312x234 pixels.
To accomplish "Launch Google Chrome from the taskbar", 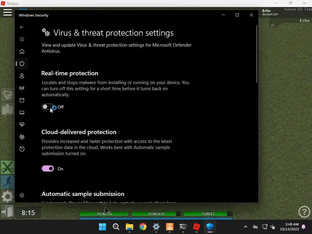I will pos(143,227).
